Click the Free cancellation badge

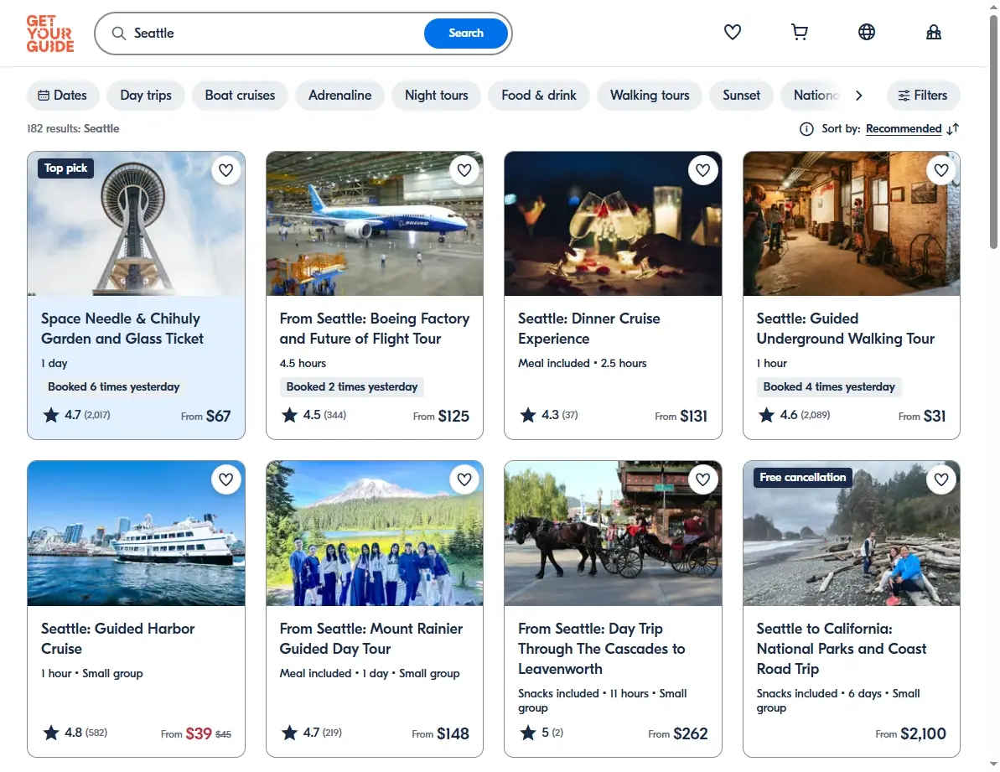pyautogui.click(x=802, y=478)
